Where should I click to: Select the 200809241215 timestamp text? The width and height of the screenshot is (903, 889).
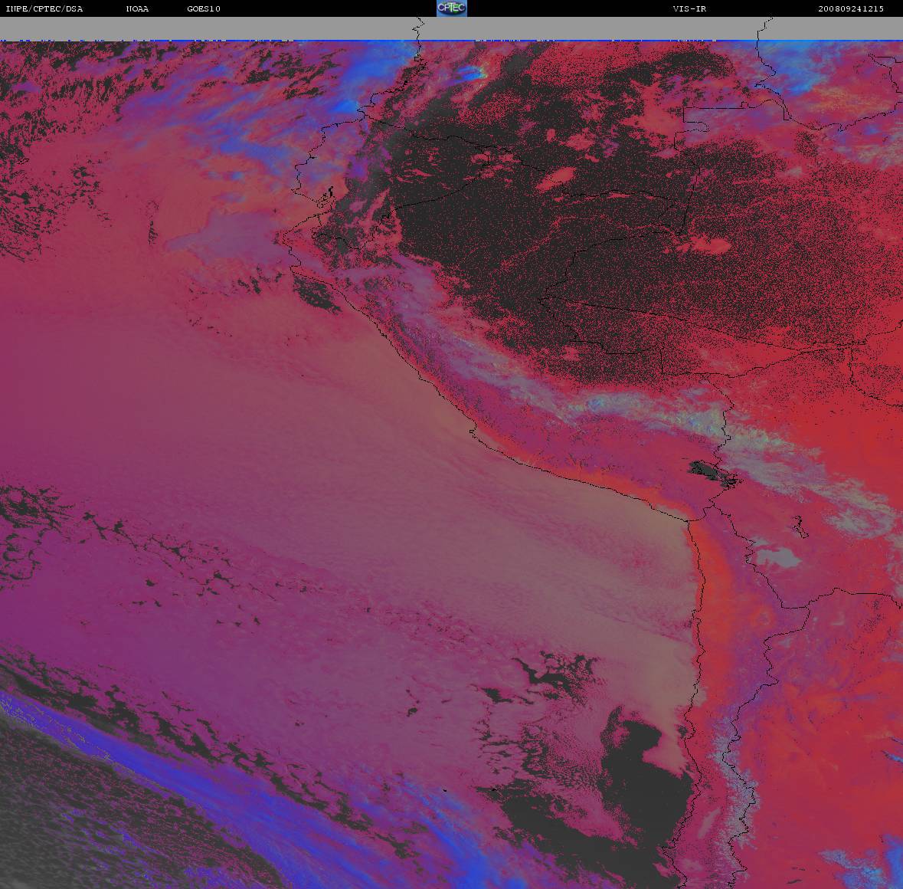click(851, 8)
